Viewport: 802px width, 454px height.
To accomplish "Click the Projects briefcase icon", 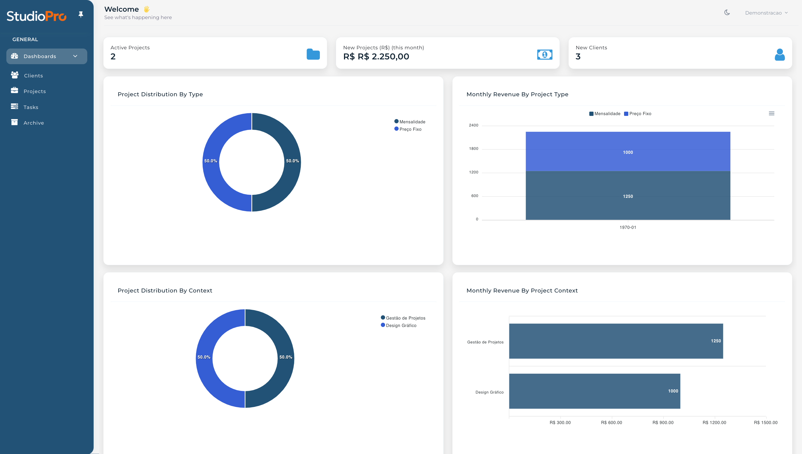I will pos(14,90).
